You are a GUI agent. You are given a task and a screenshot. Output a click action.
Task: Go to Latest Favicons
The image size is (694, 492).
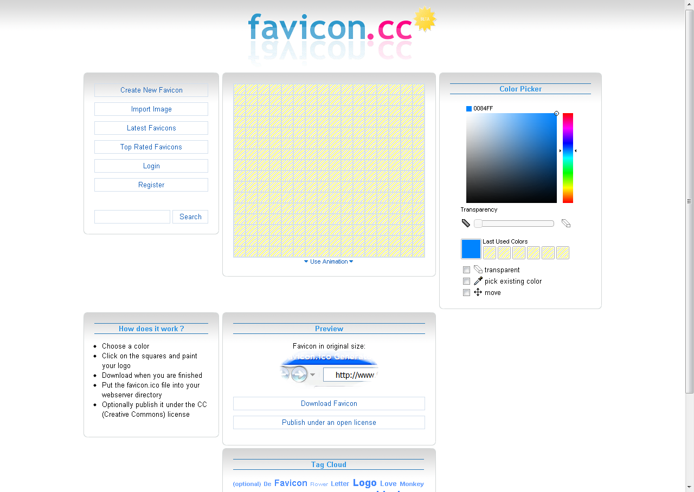coord(151,128)
